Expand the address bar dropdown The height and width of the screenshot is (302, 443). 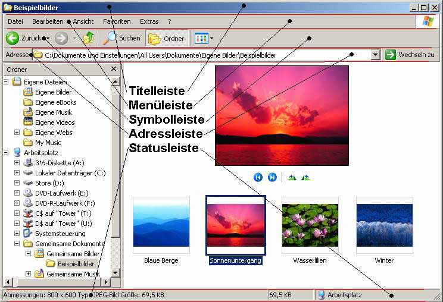375,55
